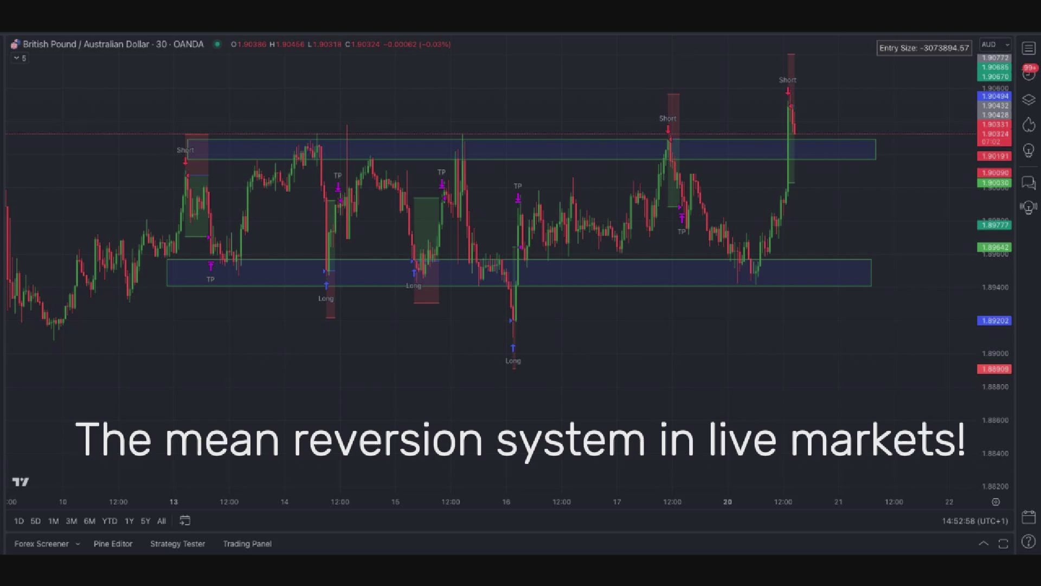Viewport: 1041px width, 586px height.
Task: Set the chart range to 1D
Action: coord(19,521)
